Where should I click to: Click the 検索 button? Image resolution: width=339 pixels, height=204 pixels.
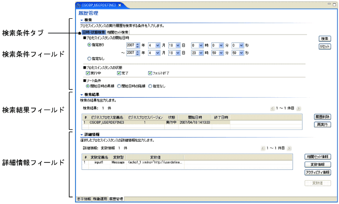(x=325, y=39)
